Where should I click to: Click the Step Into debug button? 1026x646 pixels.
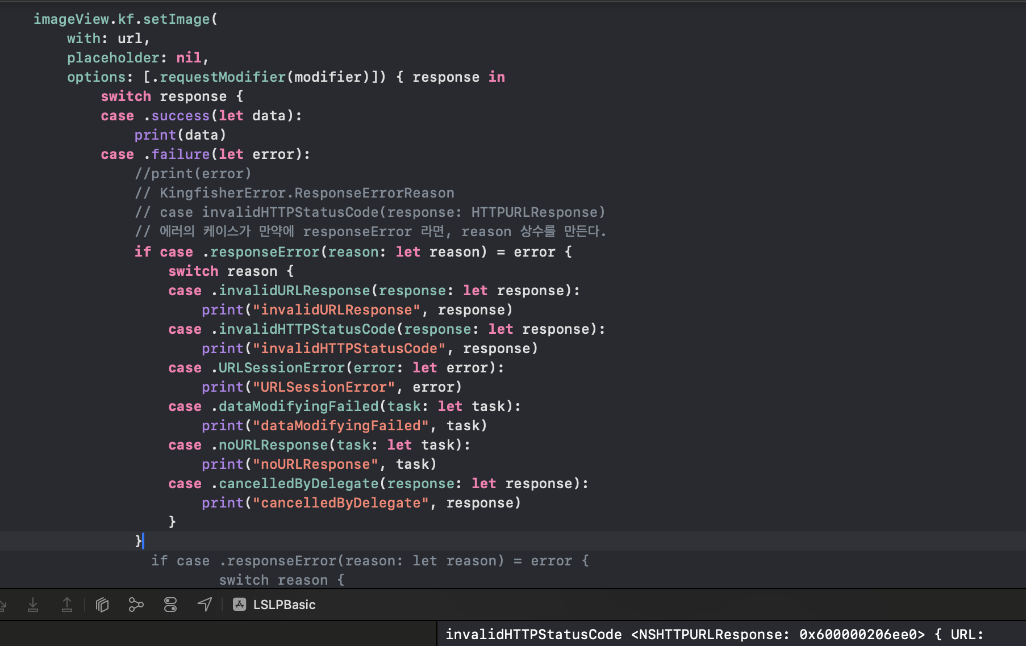[33, 605]
